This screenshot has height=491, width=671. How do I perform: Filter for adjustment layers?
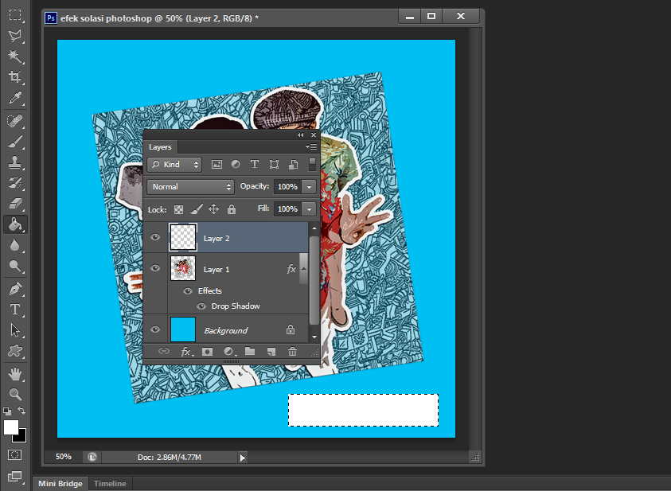pyautogui.click(x=236, y=164)
